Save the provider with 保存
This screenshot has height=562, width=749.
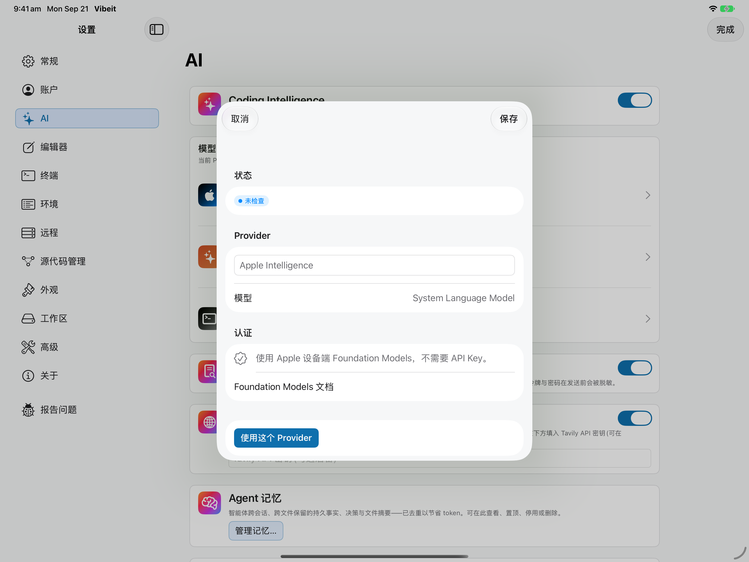coord(509,119)
